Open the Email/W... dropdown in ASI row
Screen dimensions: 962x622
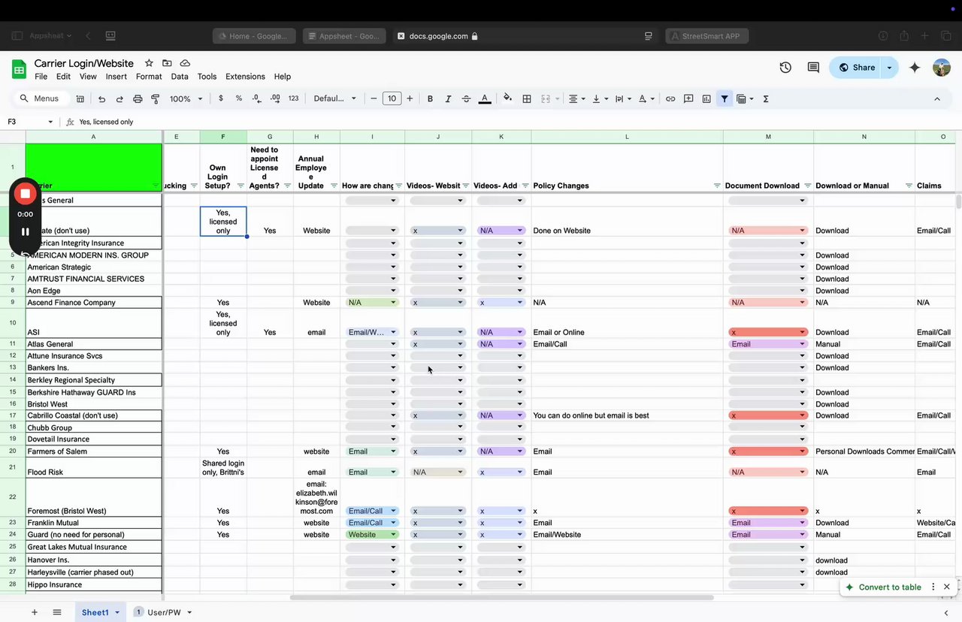point(372,332)
